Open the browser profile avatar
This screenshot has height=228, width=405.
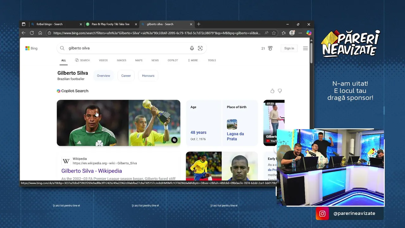point(292,33)
